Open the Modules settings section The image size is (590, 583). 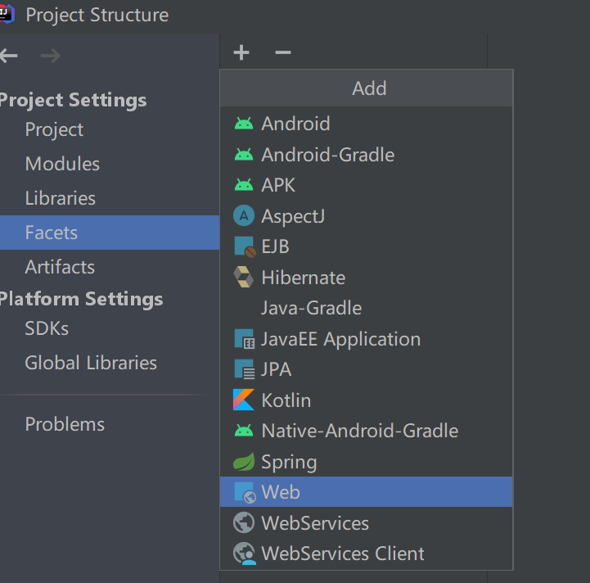click(62, 164)
